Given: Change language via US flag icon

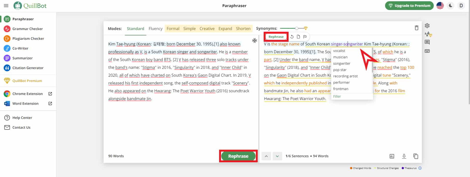Looking at the screenshot, I should coord(440,6).
